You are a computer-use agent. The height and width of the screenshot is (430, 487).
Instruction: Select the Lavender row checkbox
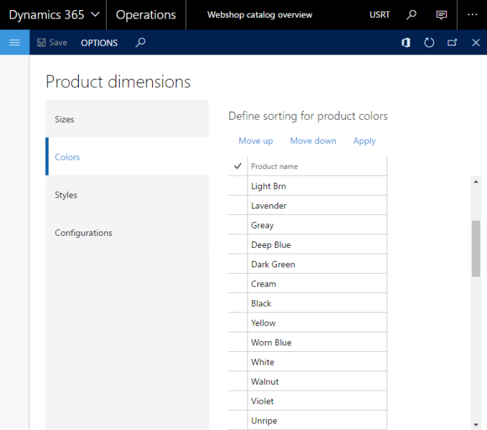(x=238, y=206)
